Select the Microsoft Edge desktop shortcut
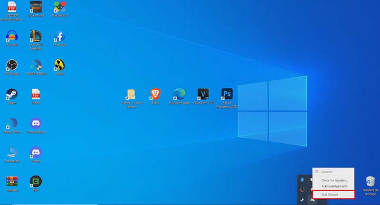The image size is (380, 205). [180, 96]
